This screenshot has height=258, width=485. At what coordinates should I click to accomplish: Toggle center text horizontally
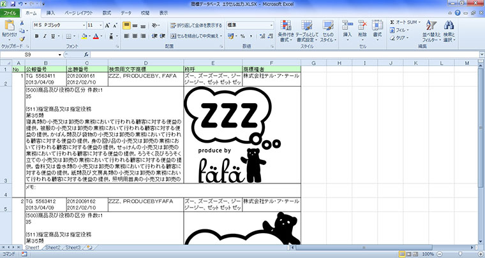(x=135, y=36)
